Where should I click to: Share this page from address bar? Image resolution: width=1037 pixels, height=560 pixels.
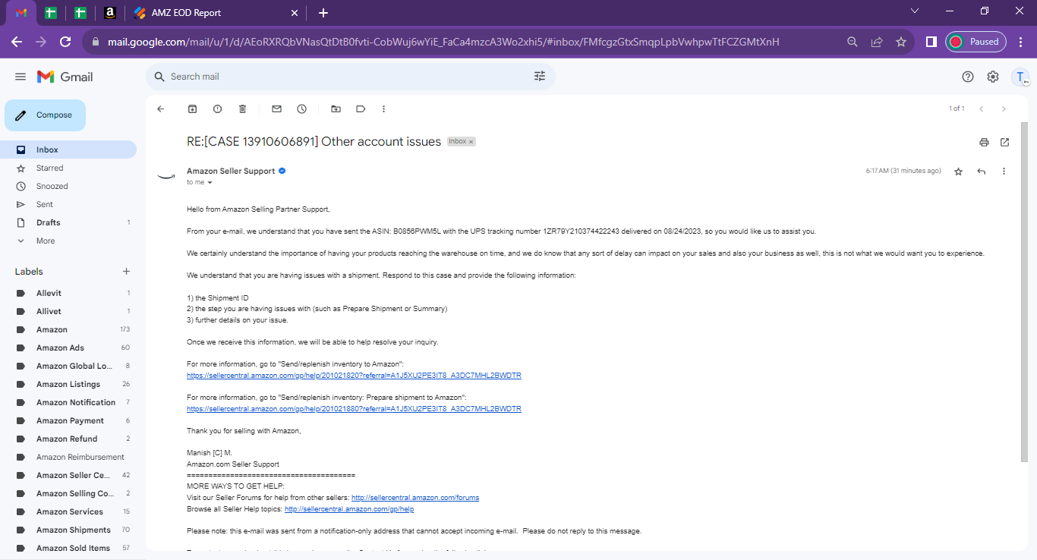coord(877,42)
